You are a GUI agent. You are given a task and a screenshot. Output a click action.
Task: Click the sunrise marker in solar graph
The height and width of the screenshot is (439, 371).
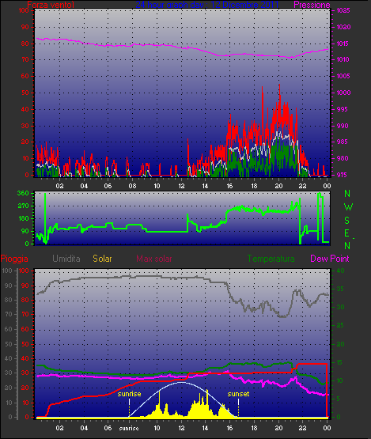[x=129, y=394]
